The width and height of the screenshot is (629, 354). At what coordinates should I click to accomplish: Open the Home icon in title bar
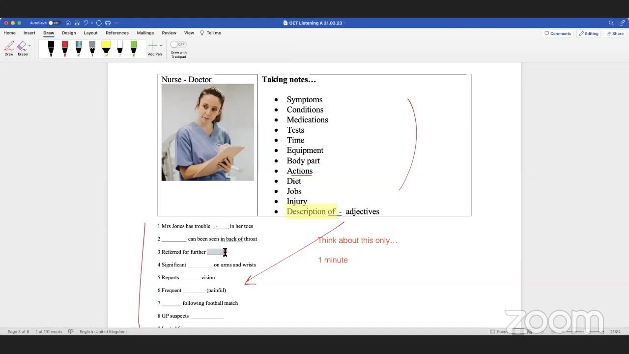[x=68, y=23]
